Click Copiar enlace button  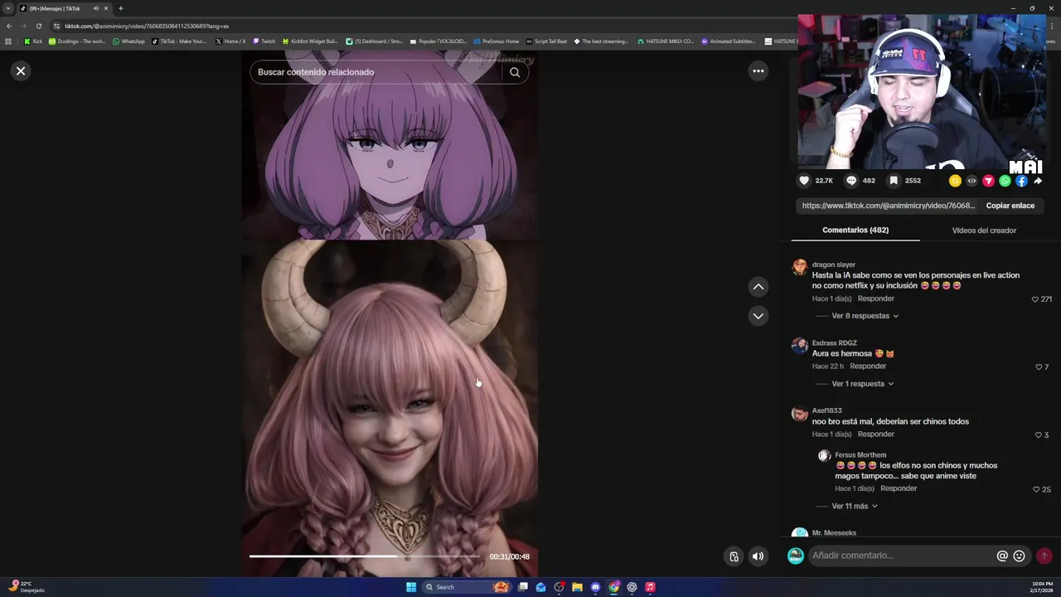1010,206
